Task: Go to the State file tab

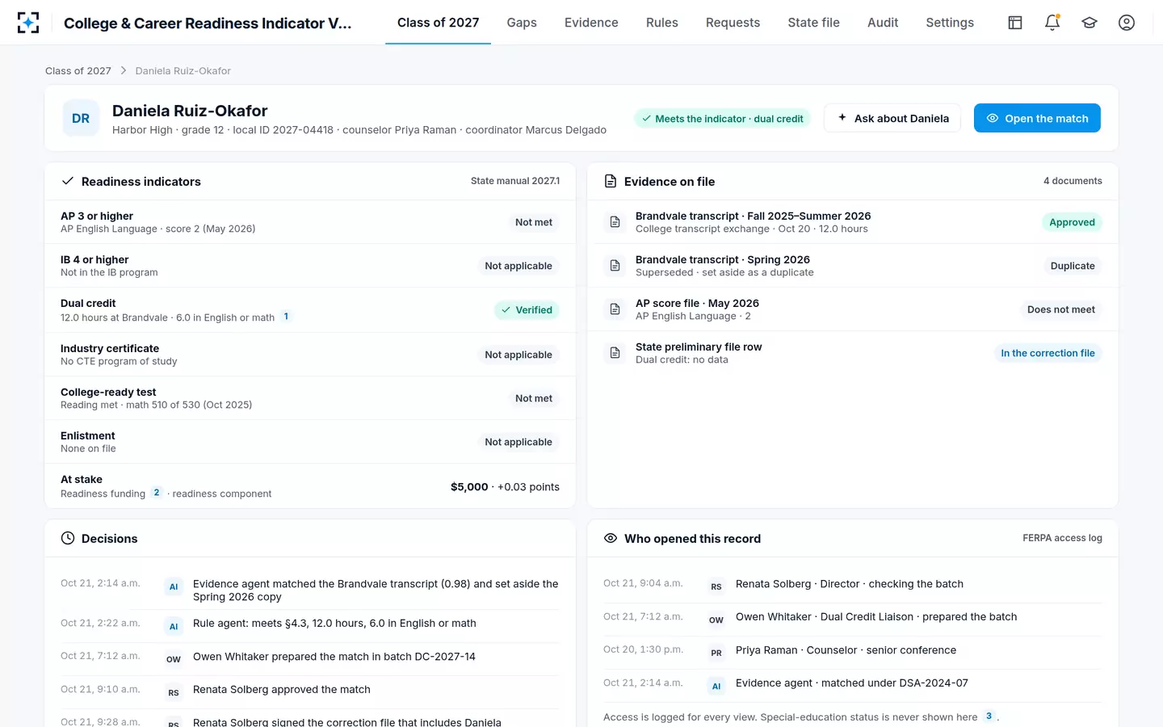Action: pos(813,23)
